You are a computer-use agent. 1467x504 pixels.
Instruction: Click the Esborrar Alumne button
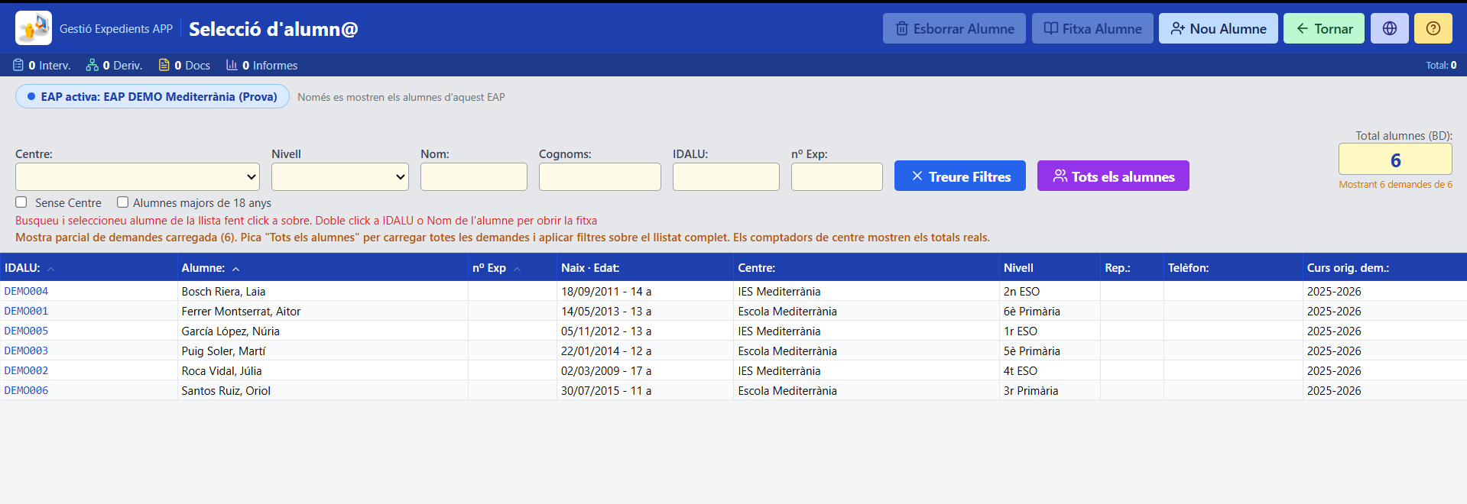click(954, 28)
